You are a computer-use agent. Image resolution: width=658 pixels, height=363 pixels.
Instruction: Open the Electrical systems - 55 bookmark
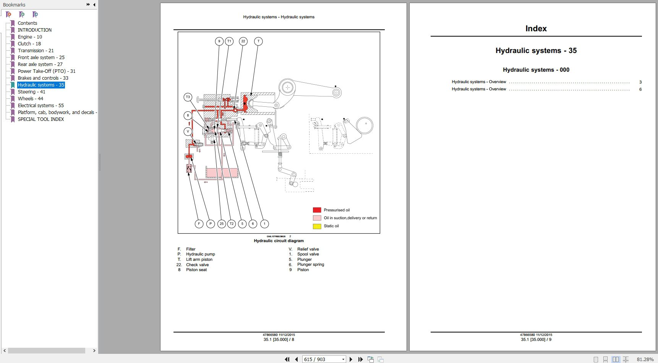pos(41,106)
